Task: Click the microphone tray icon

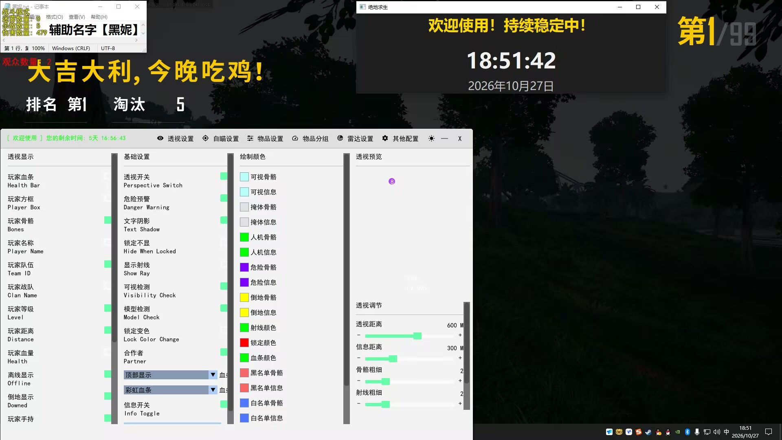Action: pos(697,432)
